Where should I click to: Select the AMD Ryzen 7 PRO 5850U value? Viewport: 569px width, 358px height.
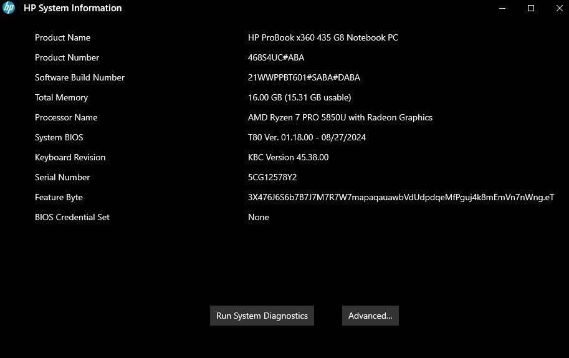(340, 117)
